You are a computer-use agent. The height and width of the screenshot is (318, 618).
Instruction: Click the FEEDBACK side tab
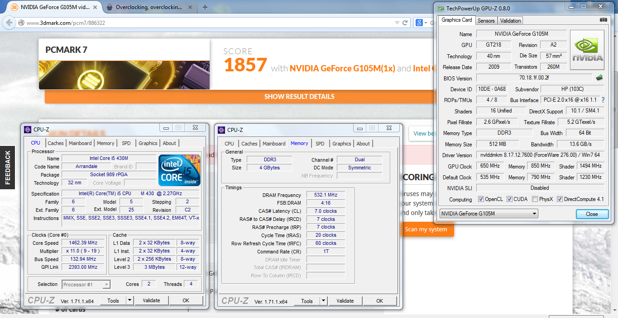tap(7, 168)
